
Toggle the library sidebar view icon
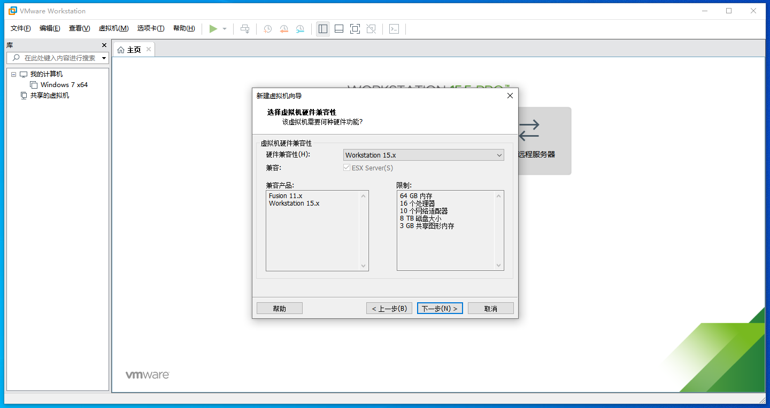(323, 29)
